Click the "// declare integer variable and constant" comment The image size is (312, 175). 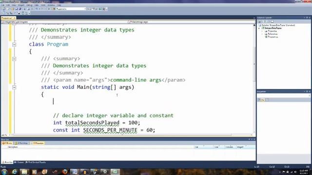click(x=113, y=116)
